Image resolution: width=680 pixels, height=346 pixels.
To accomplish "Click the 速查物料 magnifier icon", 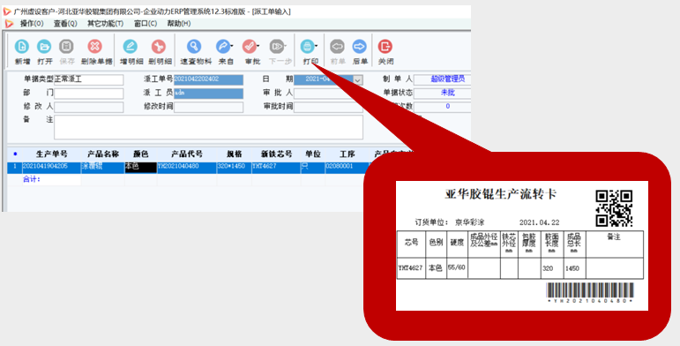I will tap(194, 46).
